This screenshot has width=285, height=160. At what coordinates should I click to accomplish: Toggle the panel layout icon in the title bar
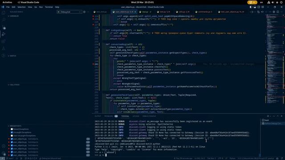[255, 7]
